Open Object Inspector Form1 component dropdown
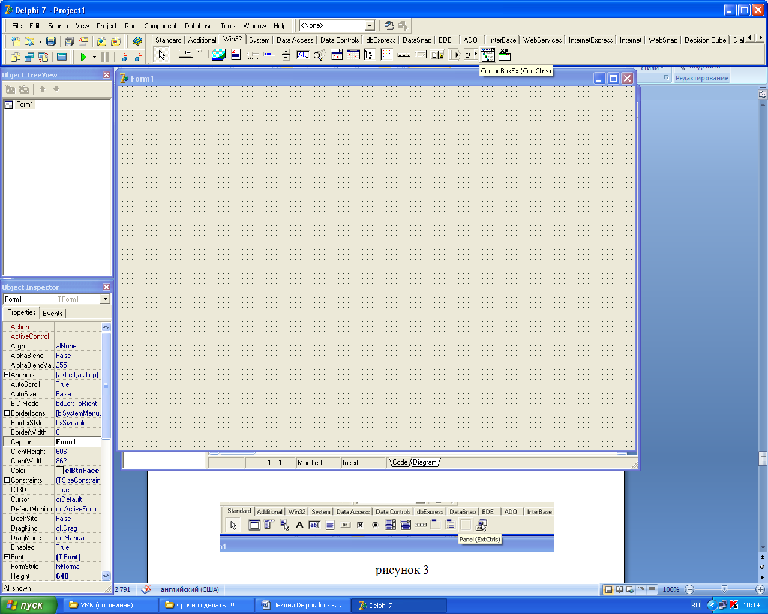 (106, 299)
